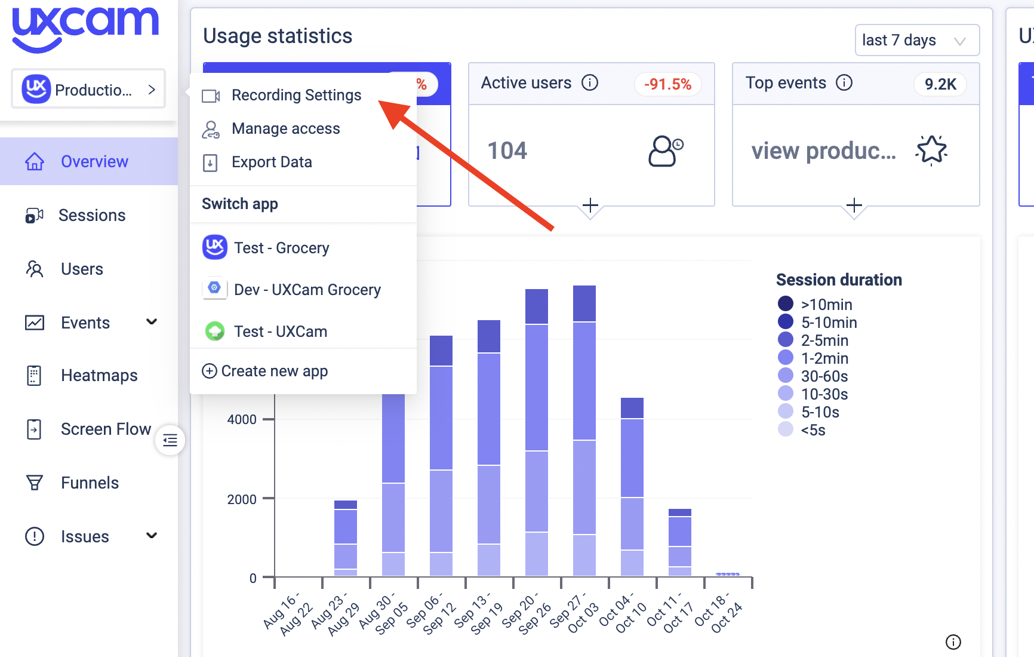Click the Screen Flow icon
Screen dimensions: 1034x657
point(35,429)
